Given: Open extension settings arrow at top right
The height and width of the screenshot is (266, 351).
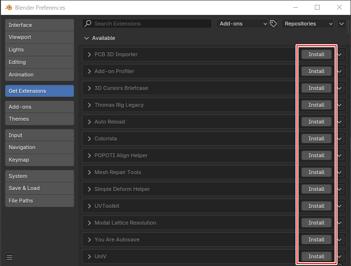Looking at the screenshot, I should (341, 24).
